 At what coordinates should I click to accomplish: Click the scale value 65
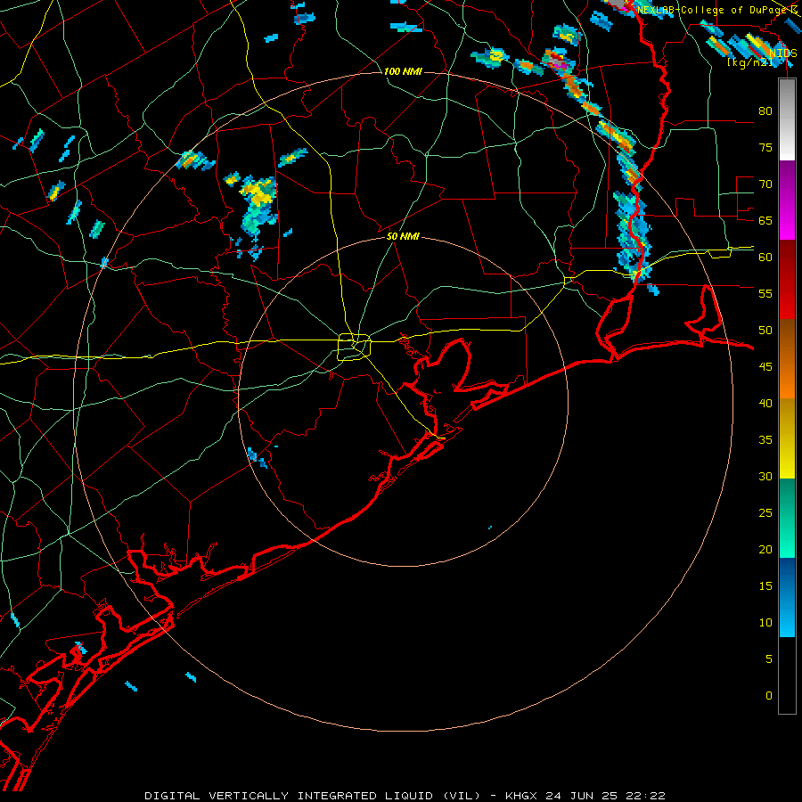point(765,220)
